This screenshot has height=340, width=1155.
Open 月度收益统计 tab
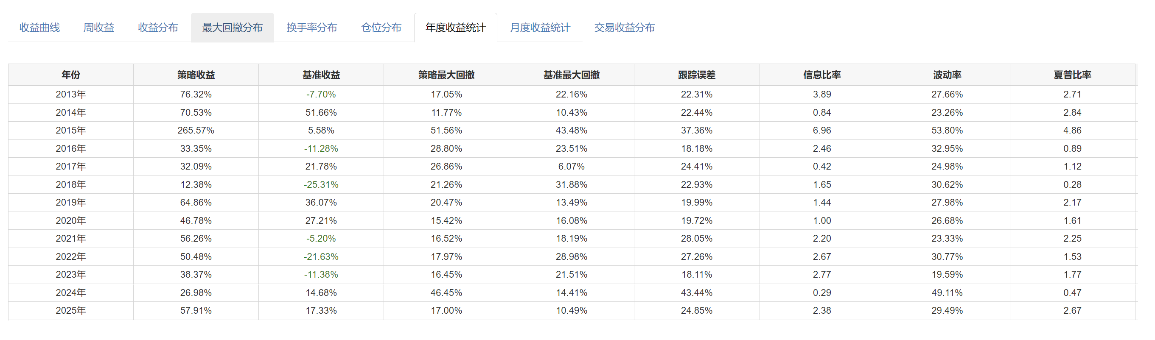tap(540, 28)
